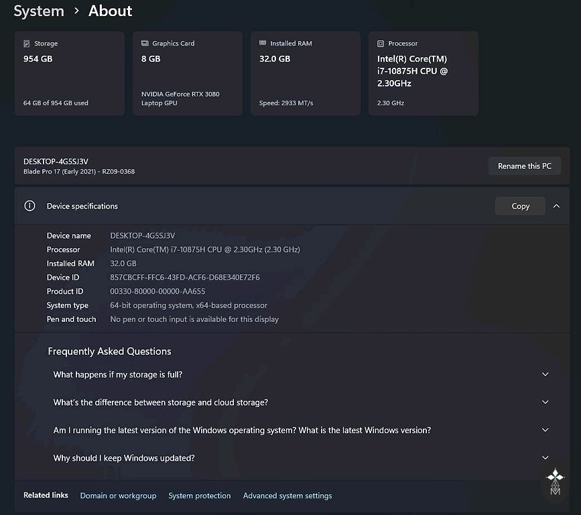Click the Storage disk icon
581x515 pixels.
tap(27, 44)
